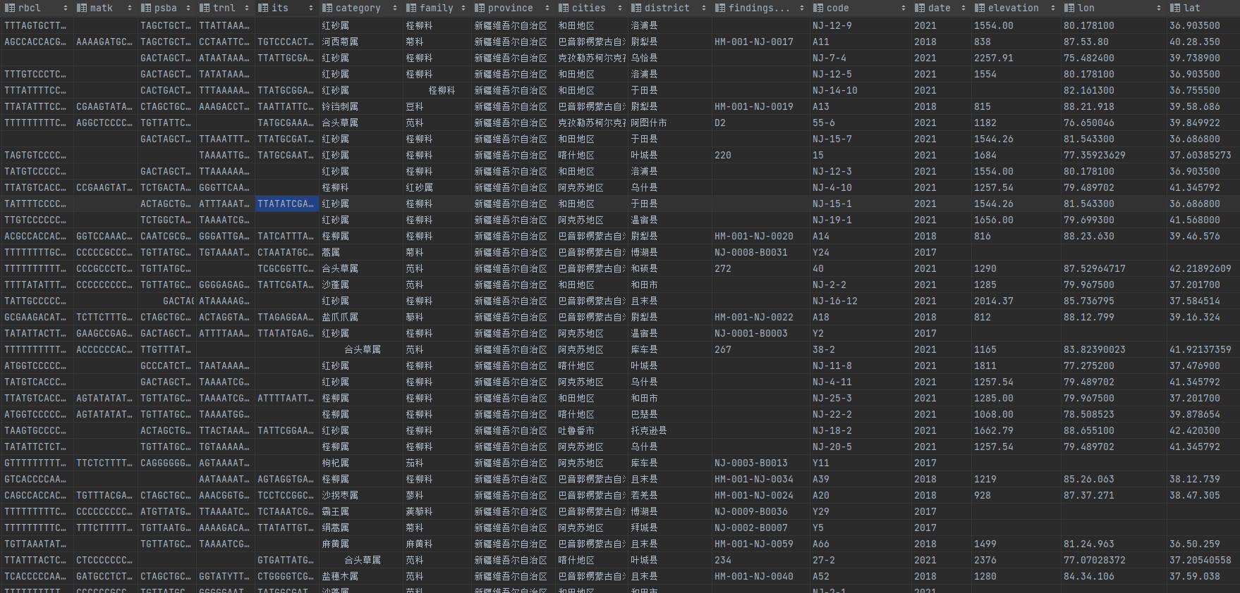Click the column icon beside category header
Image resolution: width=1240 pixels, height=593 pixels.
point(327,8)
